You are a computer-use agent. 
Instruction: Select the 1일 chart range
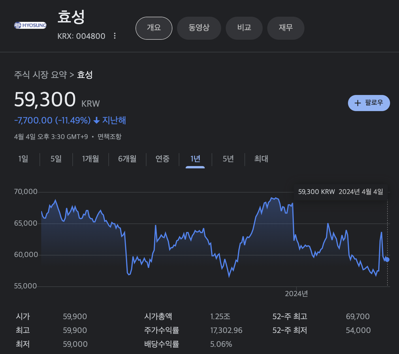tap(23, 159)
